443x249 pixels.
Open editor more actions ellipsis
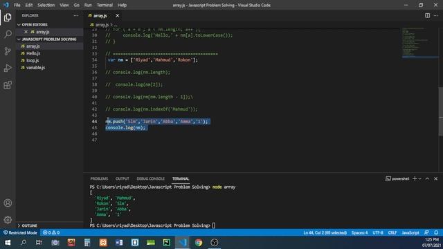[436, 15]
